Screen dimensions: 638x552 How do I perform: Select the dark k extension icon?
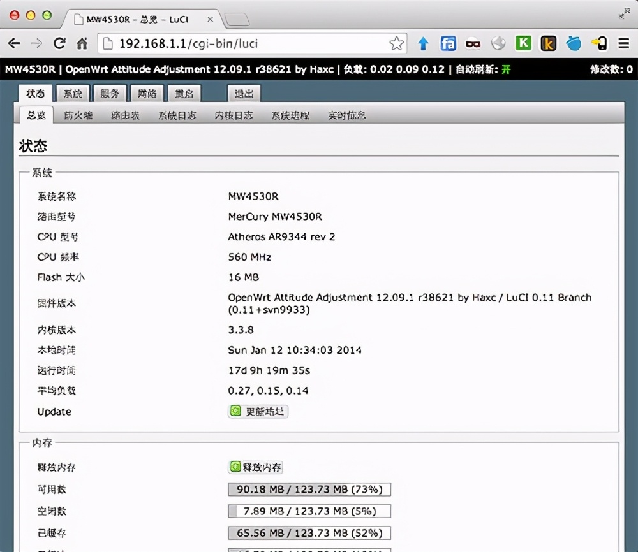[x=548, y=43]
